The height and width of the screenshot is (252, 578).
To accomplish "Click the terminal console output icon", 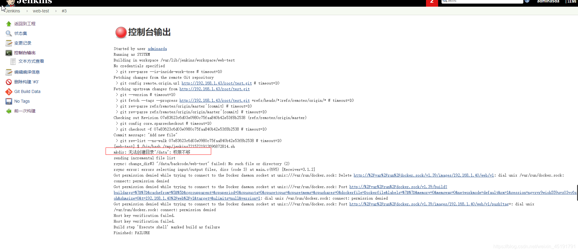I will pyautogui.click(x=9, y=53).
